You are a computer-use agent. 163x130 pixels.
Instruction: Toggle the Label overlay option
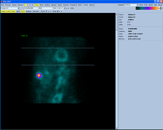point(3,12)
